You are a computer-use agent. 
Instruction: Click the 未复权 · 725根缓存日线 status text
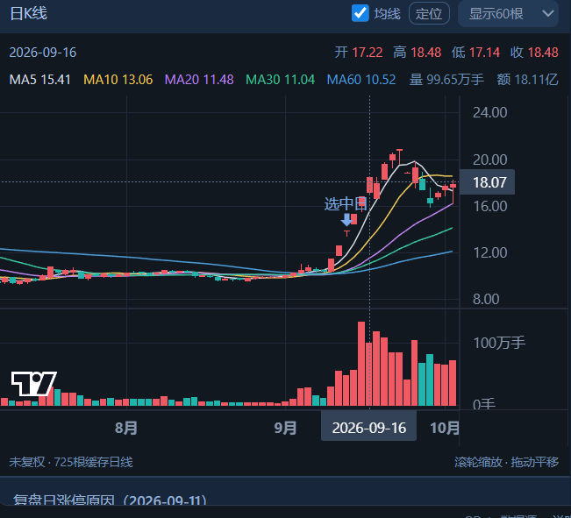click(71, 462)
